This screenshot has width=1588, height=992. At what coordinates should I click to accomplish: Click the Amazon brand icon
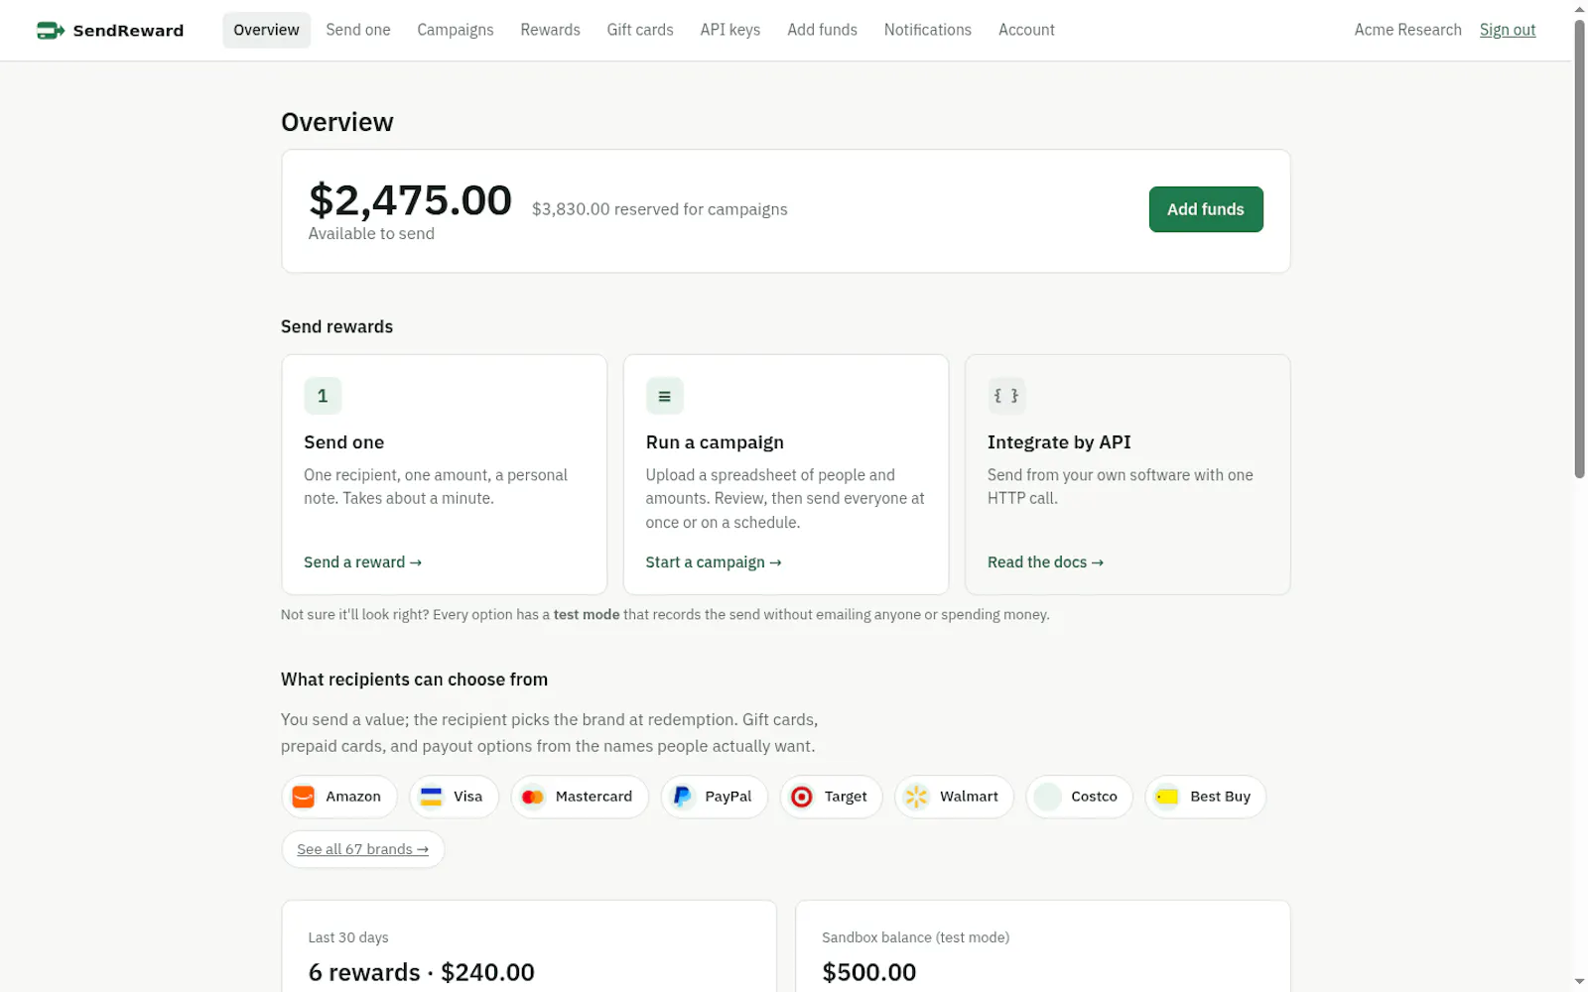[304, 797]
